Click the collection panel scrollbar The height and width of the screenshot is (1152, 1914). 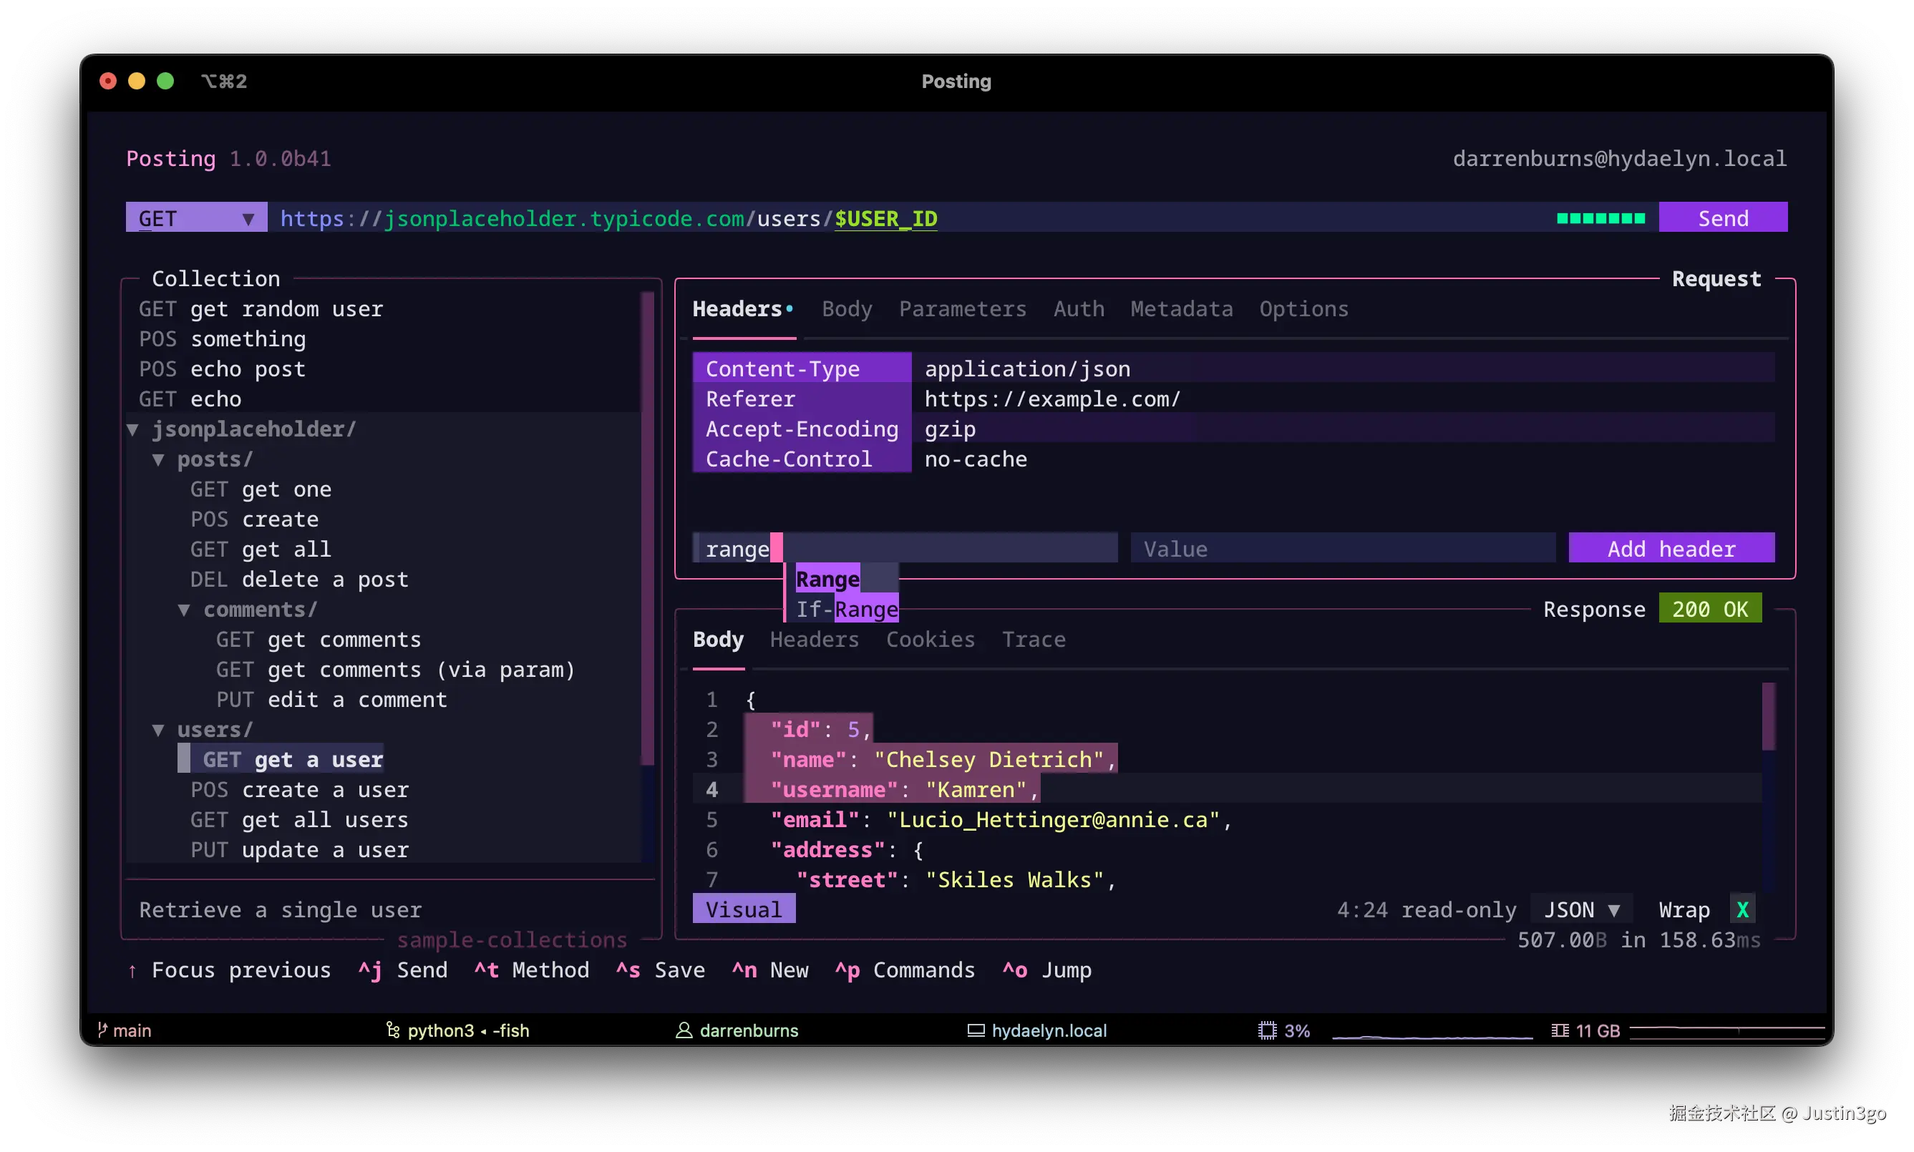tap(647, 528)
